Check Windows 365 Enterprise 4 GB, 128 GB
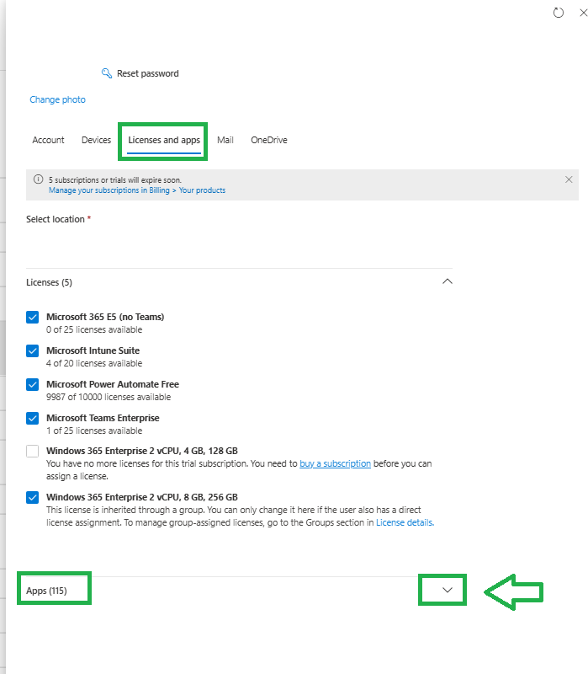 click(32, 452)
